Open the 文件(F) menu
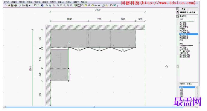207x111 pixels. pyautogui.click(x=7, y=2)
